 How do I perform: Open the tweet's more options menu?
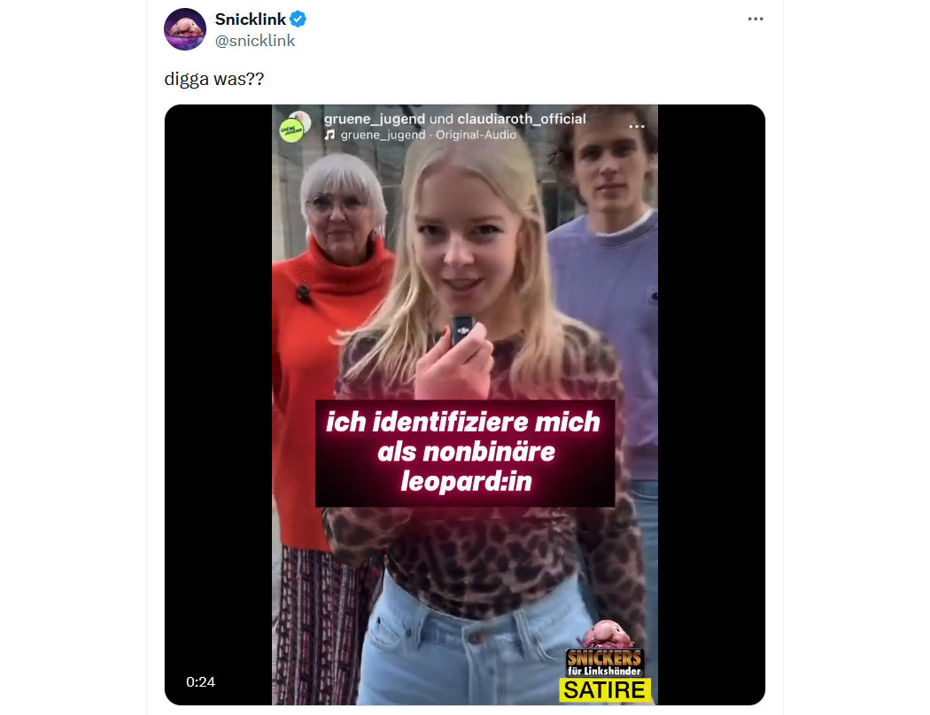tap(755, 19)
